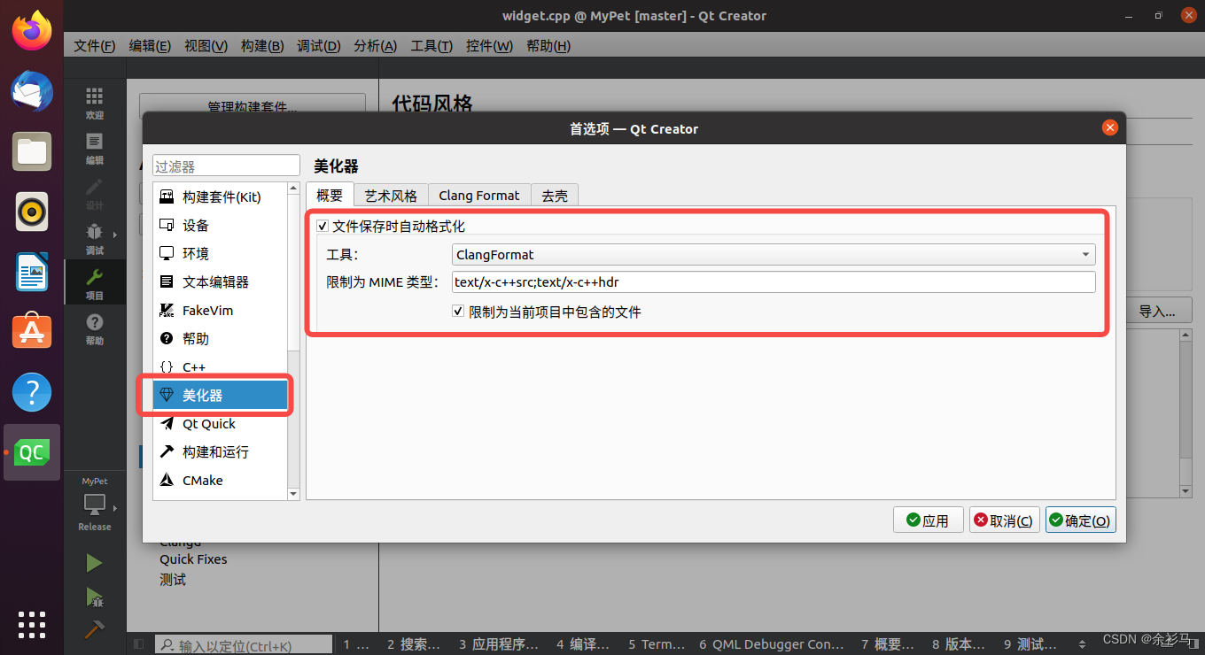Open the 工具 ClangFormat dropdown
Screen dimensions: 1205x655
[774, 254]
